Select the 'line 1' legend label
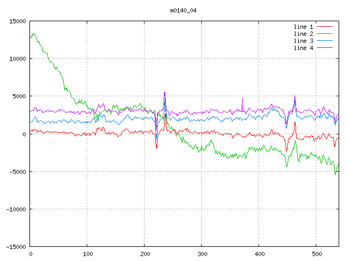 point(304,27)
